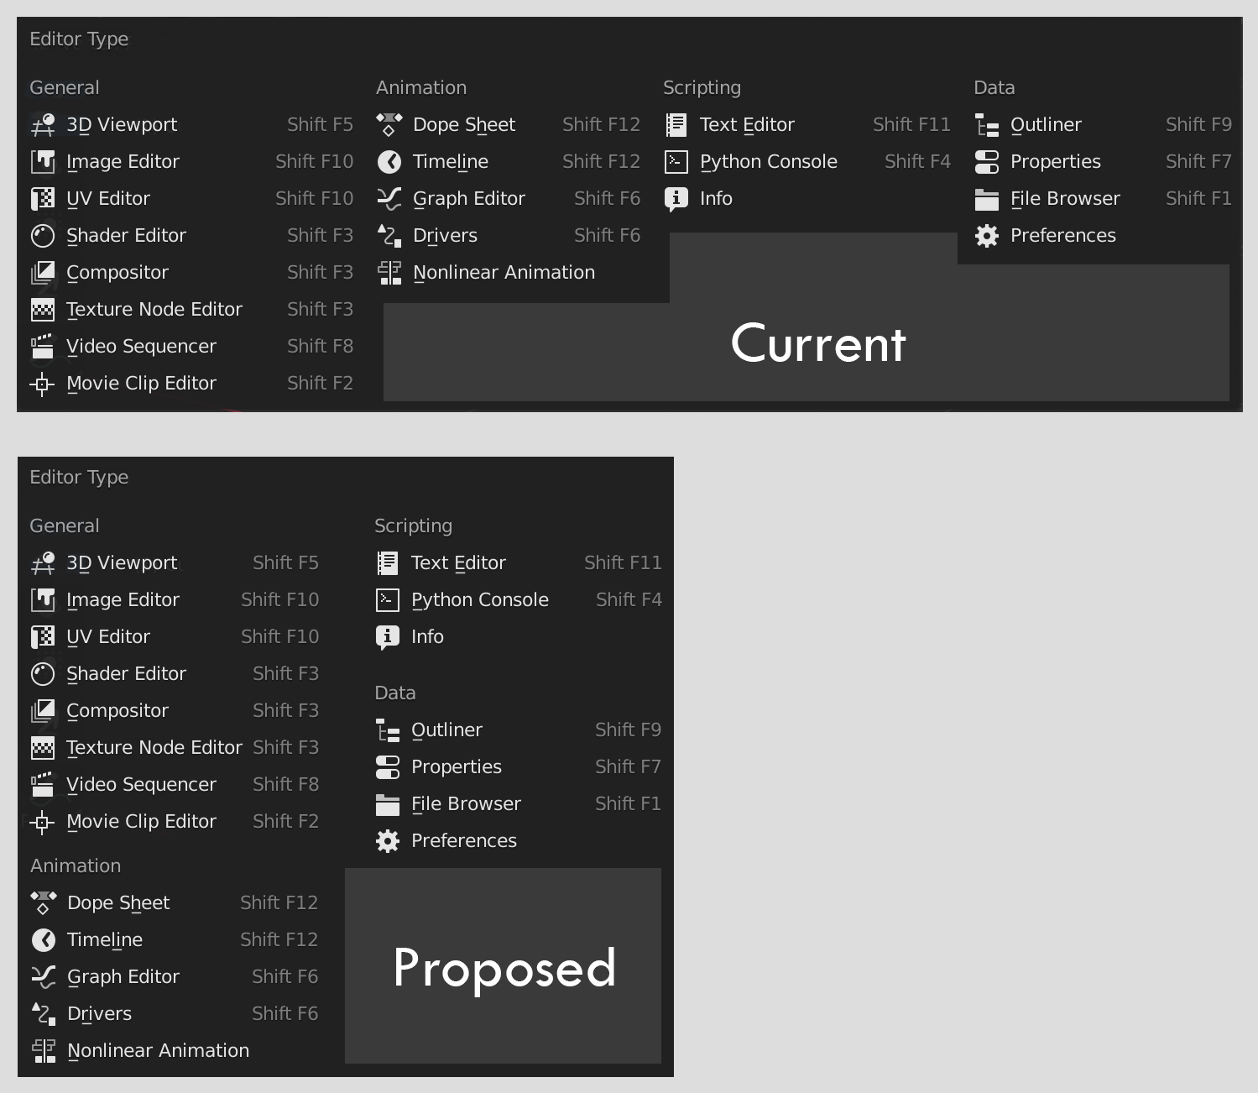Choose Image Editor in Proposed menu
The width and height of the screenshot is (1258, 1093).
tap(175, 600)
